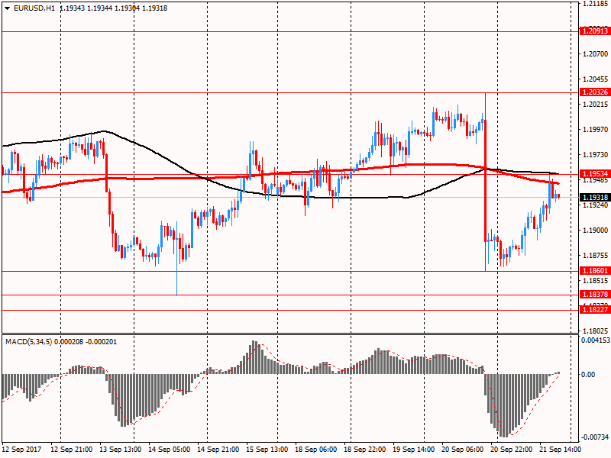The image size is (611, 458).
Task: Click the 14 Sep 21:00 time label
Action: point(218,450)
